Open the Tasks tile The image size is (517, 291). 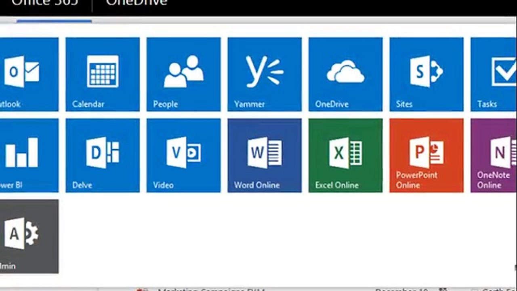494,74
